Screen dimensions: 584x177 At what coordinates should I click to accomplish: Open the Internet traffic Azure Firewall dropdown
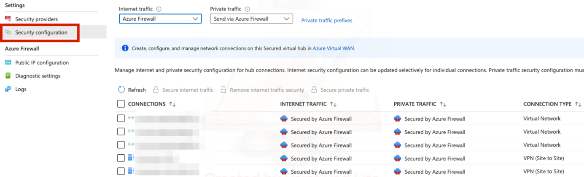coord(160,19)
